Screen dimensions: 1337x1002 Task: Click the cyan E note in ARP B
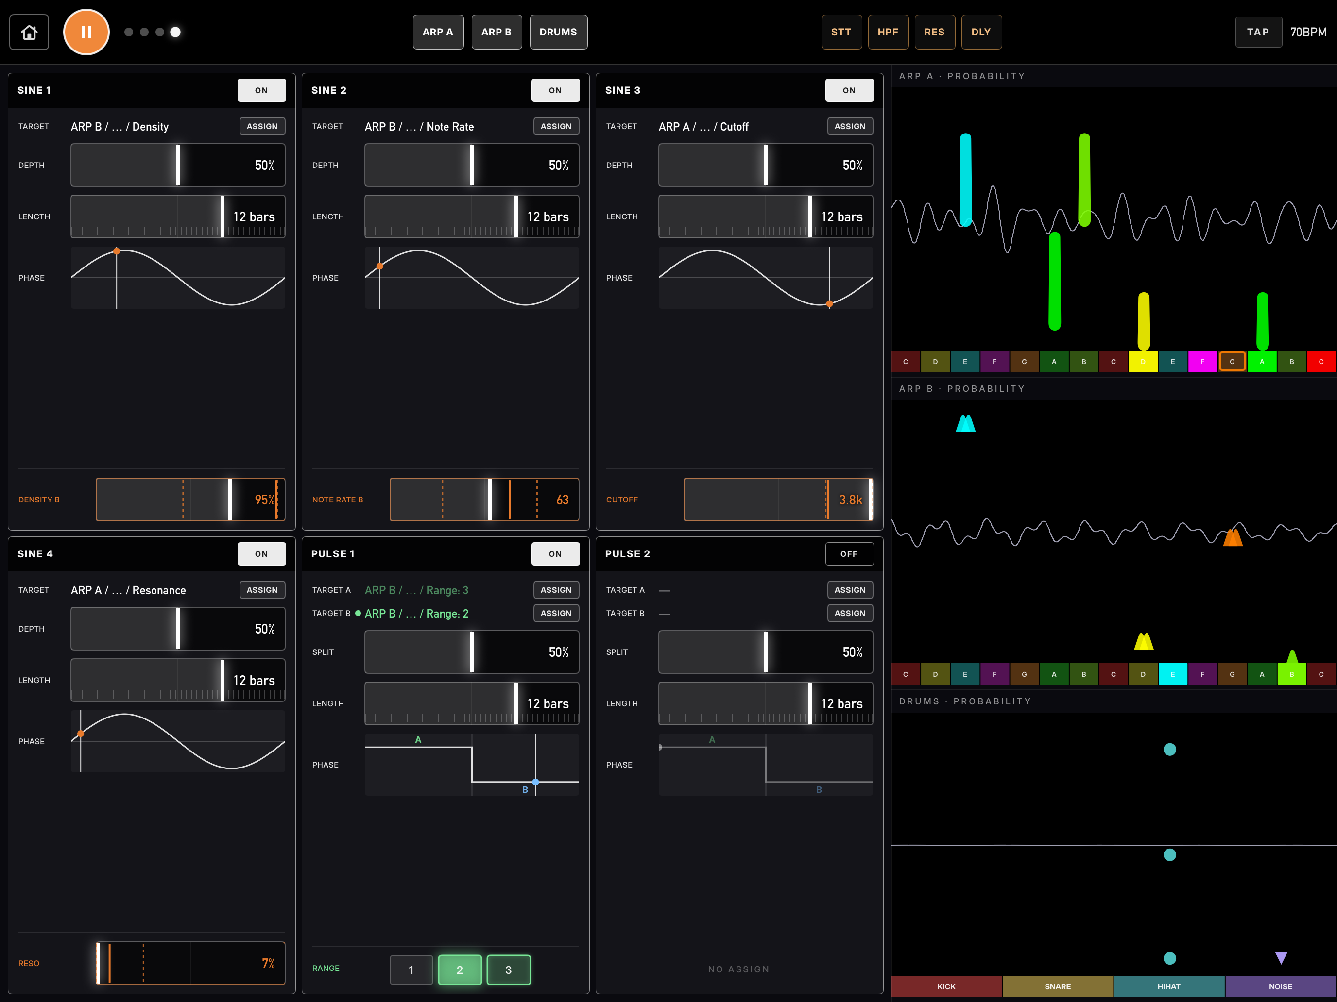(x=1173, y=674)
